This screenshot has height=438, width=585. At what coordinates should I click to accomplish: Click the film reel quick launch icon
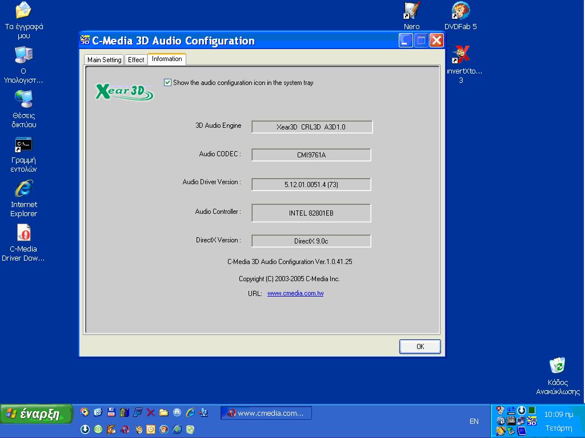pos(139,430)
